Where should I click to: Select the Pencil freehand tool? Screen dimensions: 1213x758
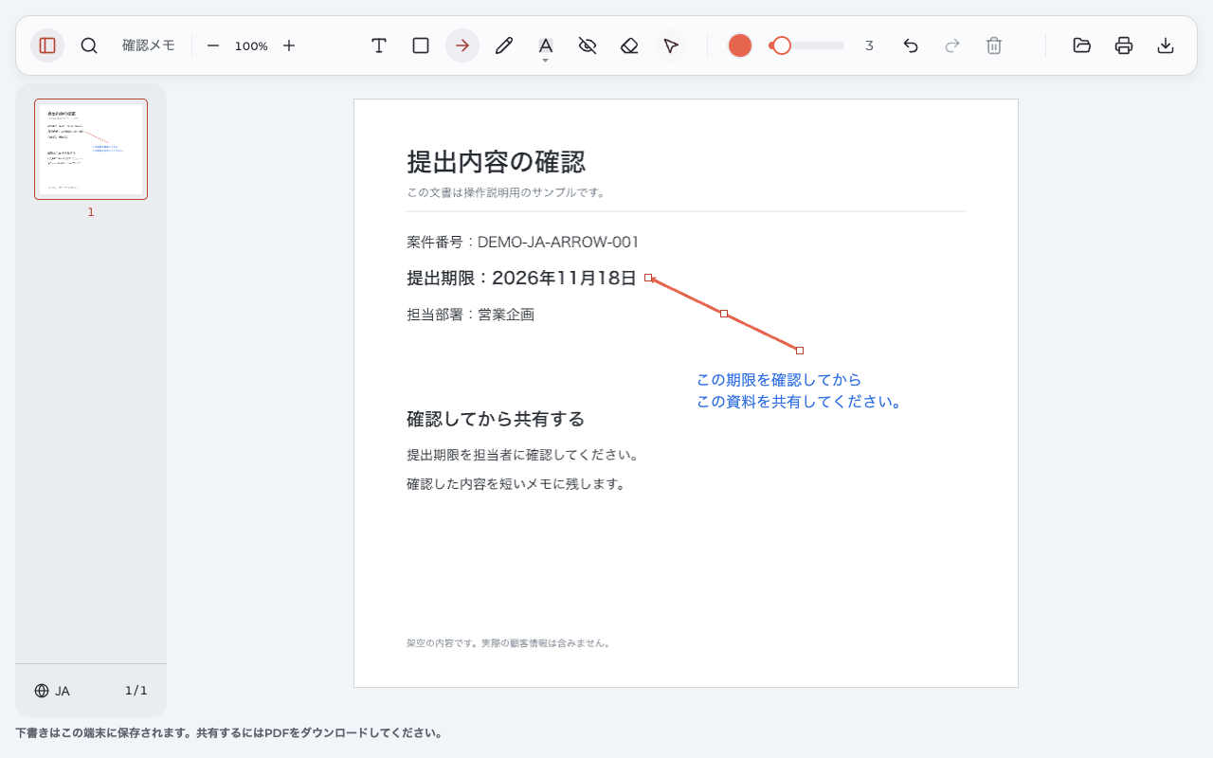point(504,45)
